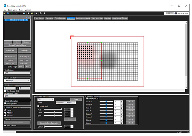Open the Tools menu
The height and width of the screenshot is (136, 192).
tap(21, 10)
